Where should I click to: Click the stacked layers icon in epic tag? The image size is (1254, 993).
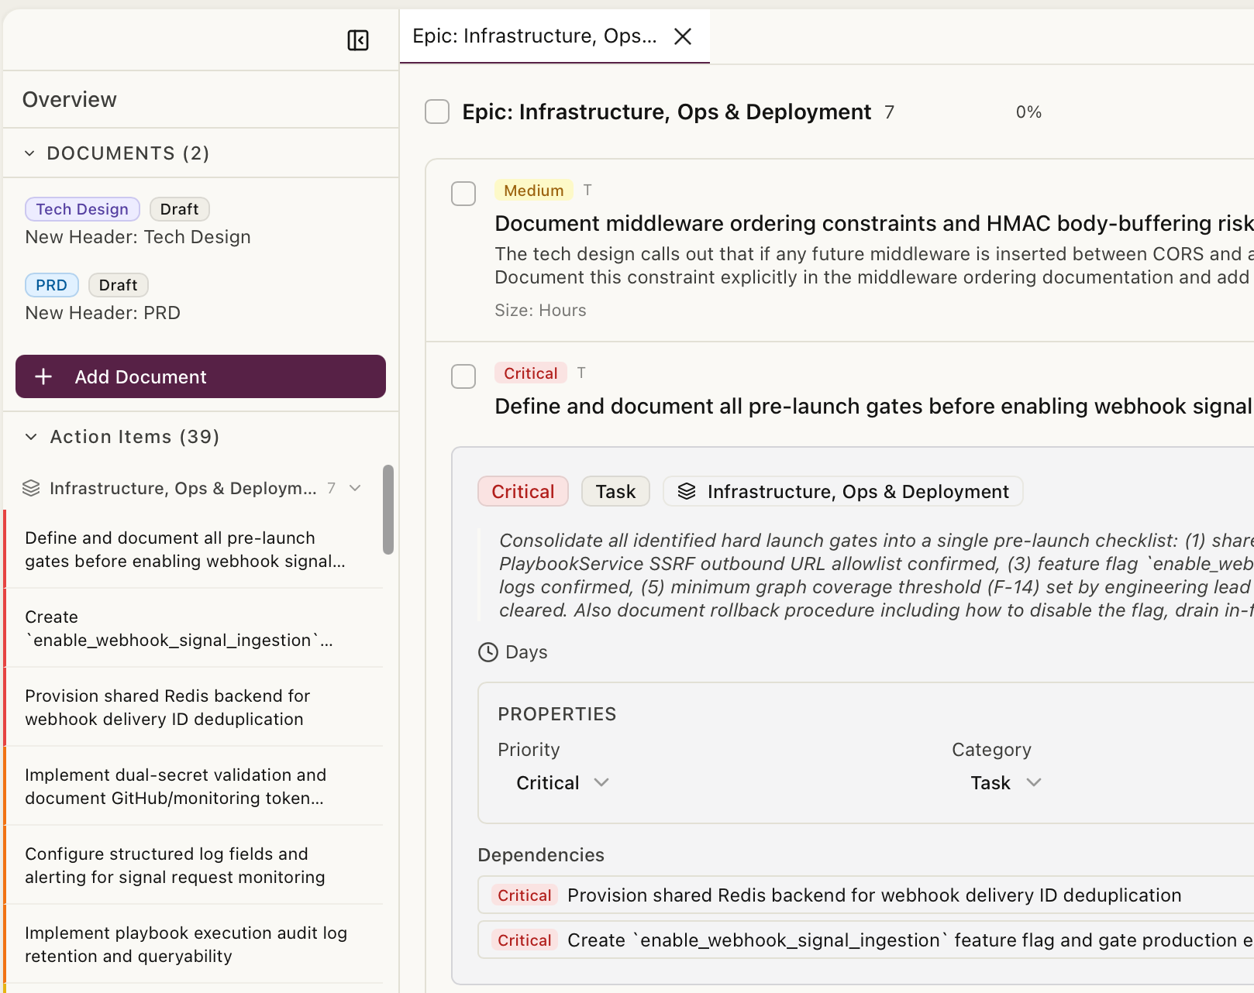click(687, 492)
